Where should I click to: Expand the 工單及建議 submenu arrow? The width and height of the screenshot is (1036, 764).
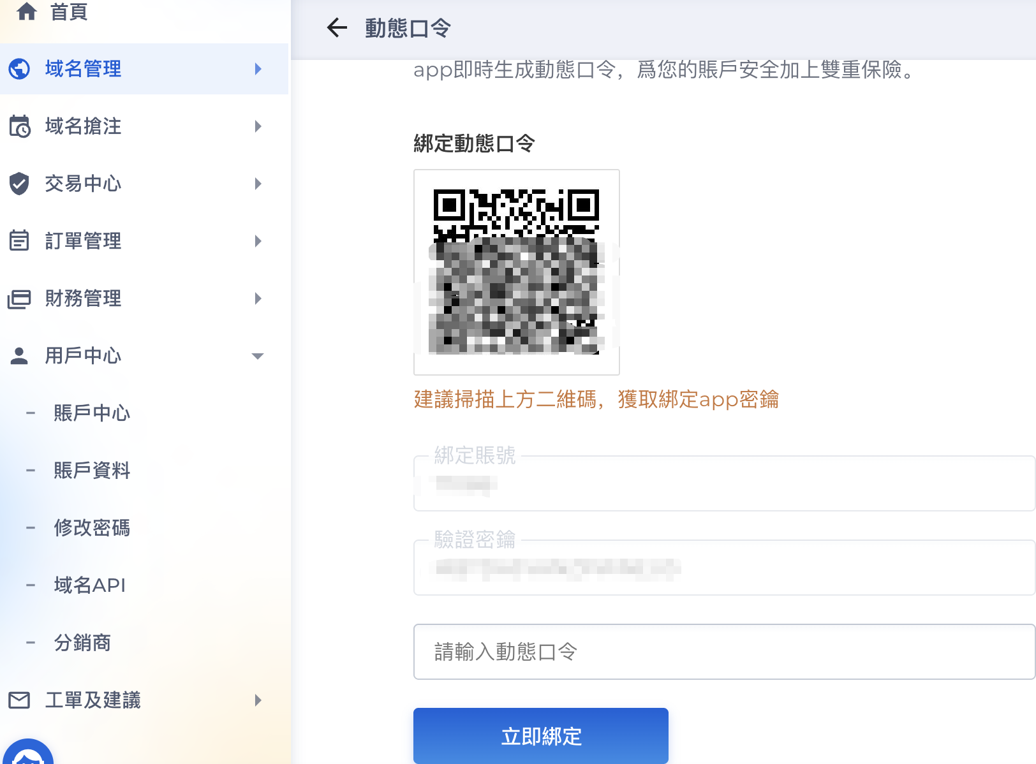pos(258,700)
